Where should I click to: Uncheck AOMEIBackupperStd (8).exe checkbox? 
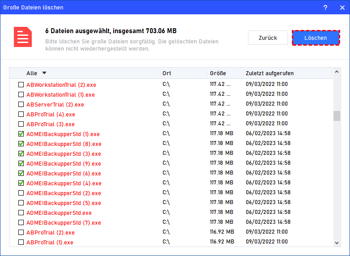point(21,144)
